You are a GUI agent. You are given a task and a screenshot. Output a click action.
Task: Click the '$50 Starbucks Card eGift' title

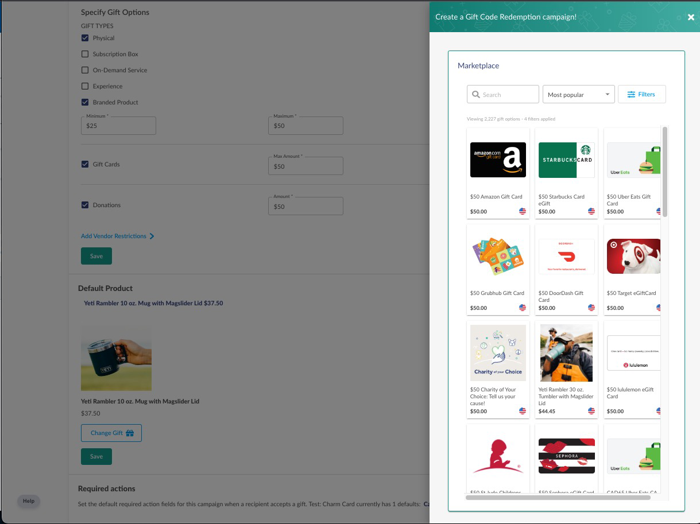click(x=562, y=200)
